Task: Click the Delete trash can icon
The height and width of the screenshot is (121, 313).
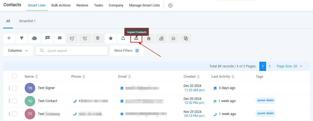Action: (x=98, y=38)
